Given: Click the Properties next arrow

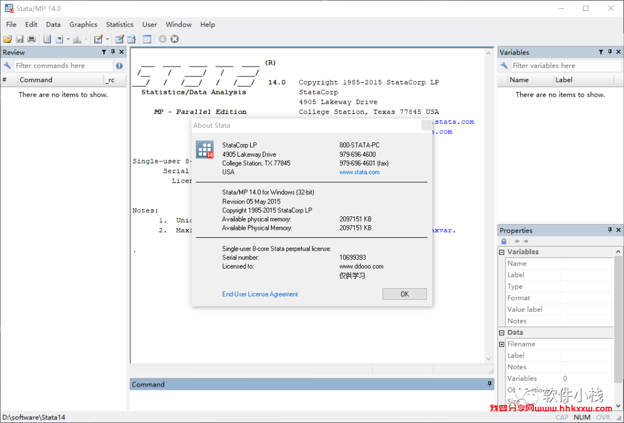Looking at the screenshot, I should pyautogui.click(x=526, y=241).
